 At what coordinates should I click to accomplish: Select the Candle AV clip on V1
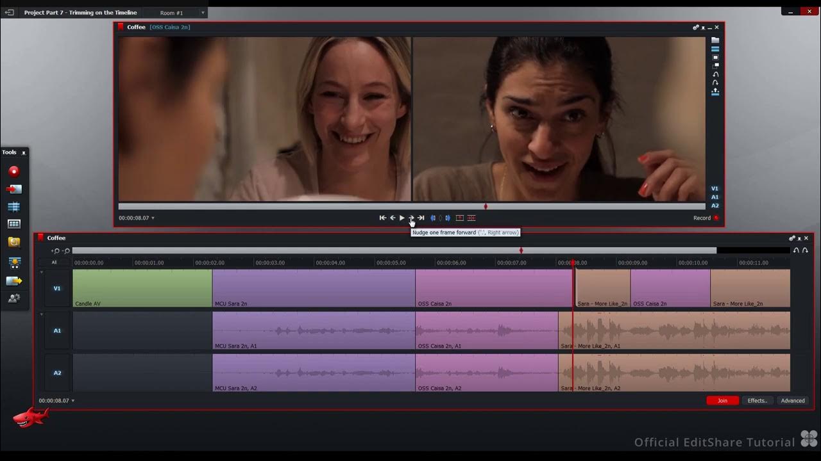[142, 288]
